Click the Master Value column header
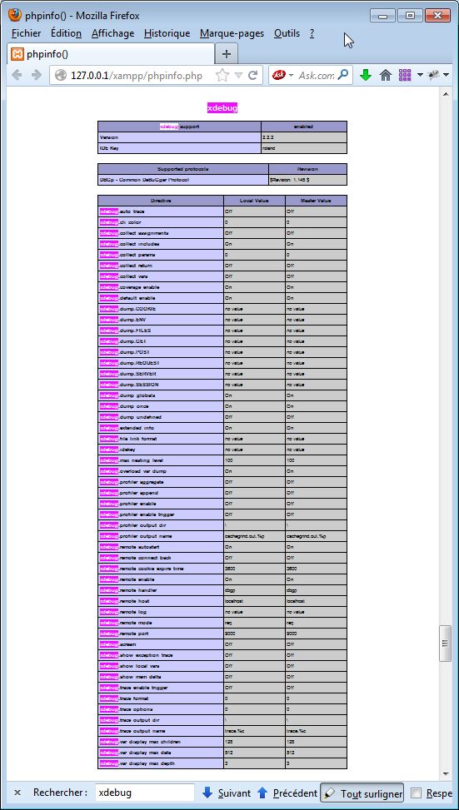 [316, 201]
